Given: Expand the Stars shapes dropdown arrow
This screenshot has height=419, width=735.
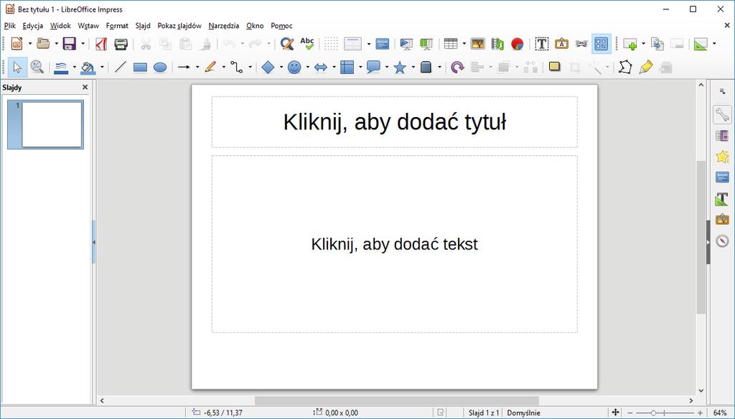Looking at the screenshot, I should coord(413,68).
